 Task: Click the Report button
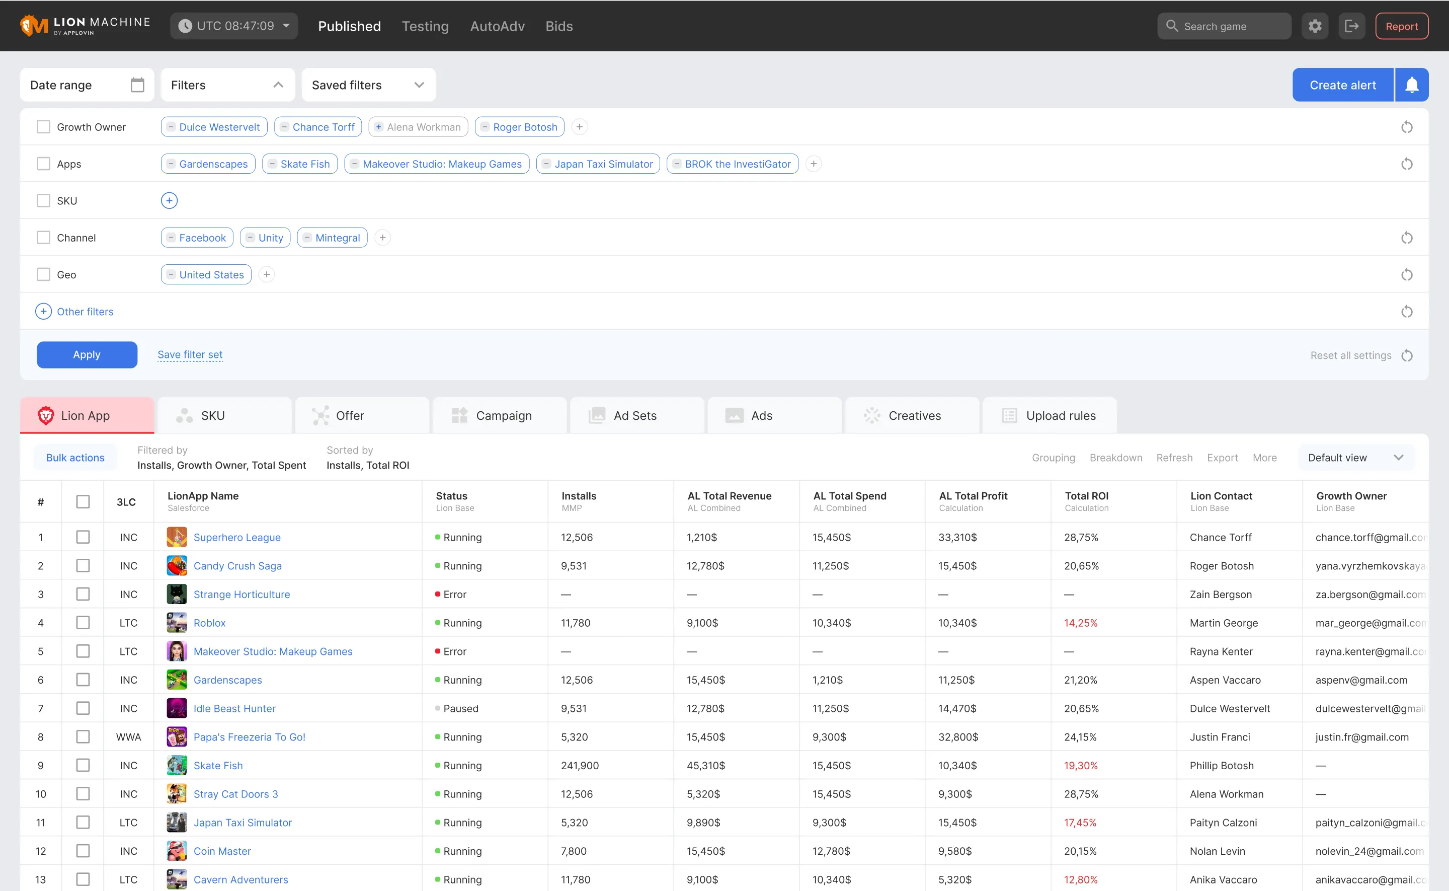tap(1401, 26)
